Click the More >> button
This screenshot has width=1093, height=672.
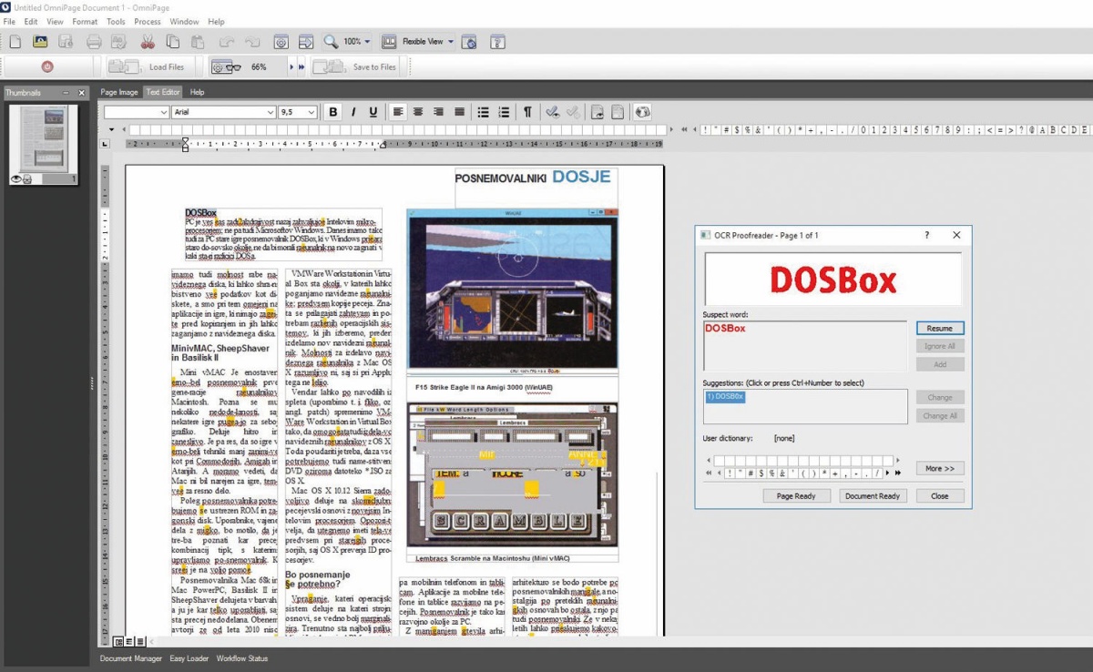(940, 468)
